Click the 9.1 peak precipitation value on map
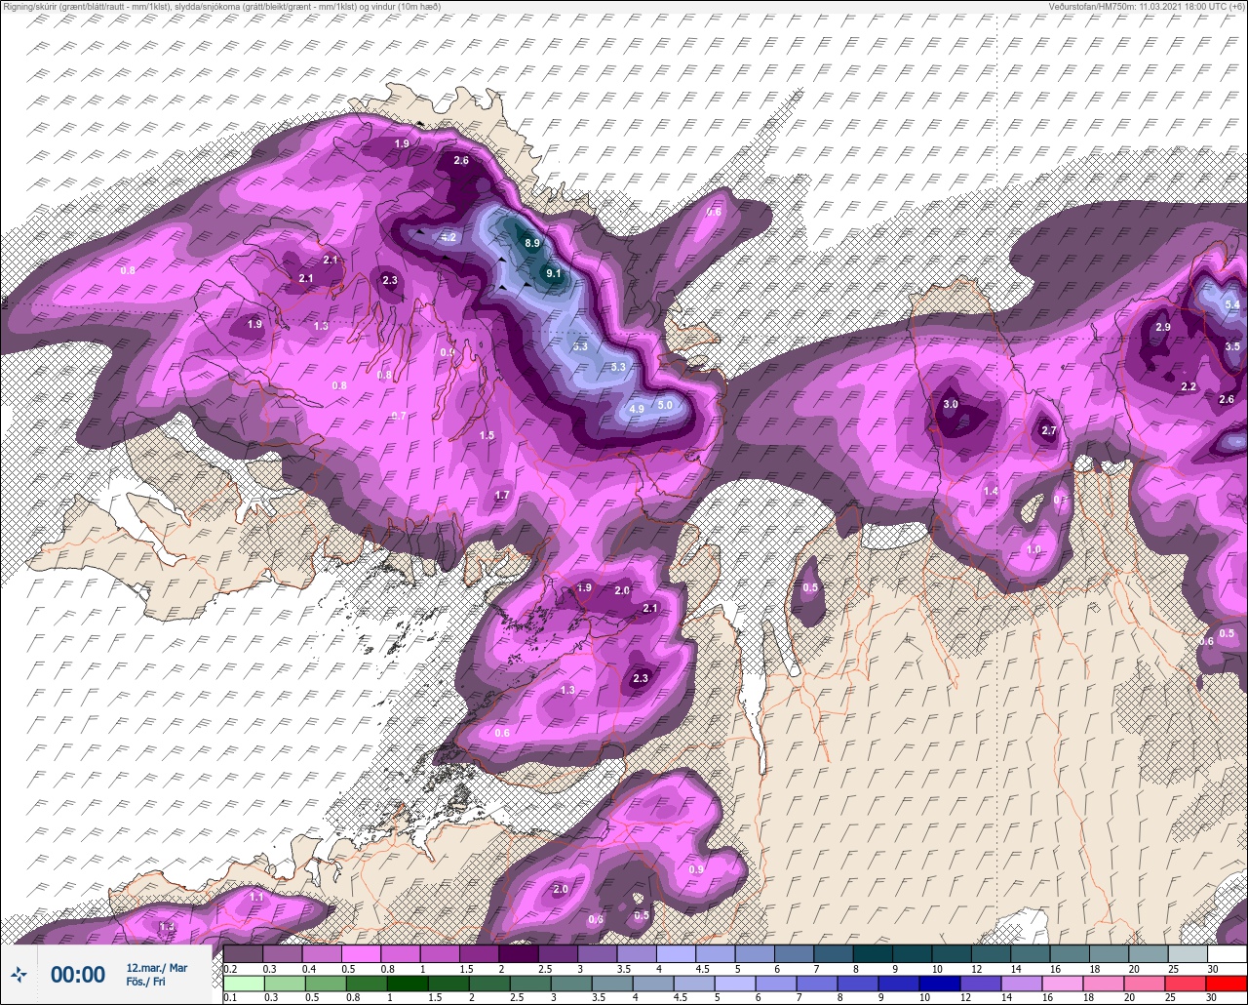Screen dimensions: 1248x1005 tap(553, 274)
